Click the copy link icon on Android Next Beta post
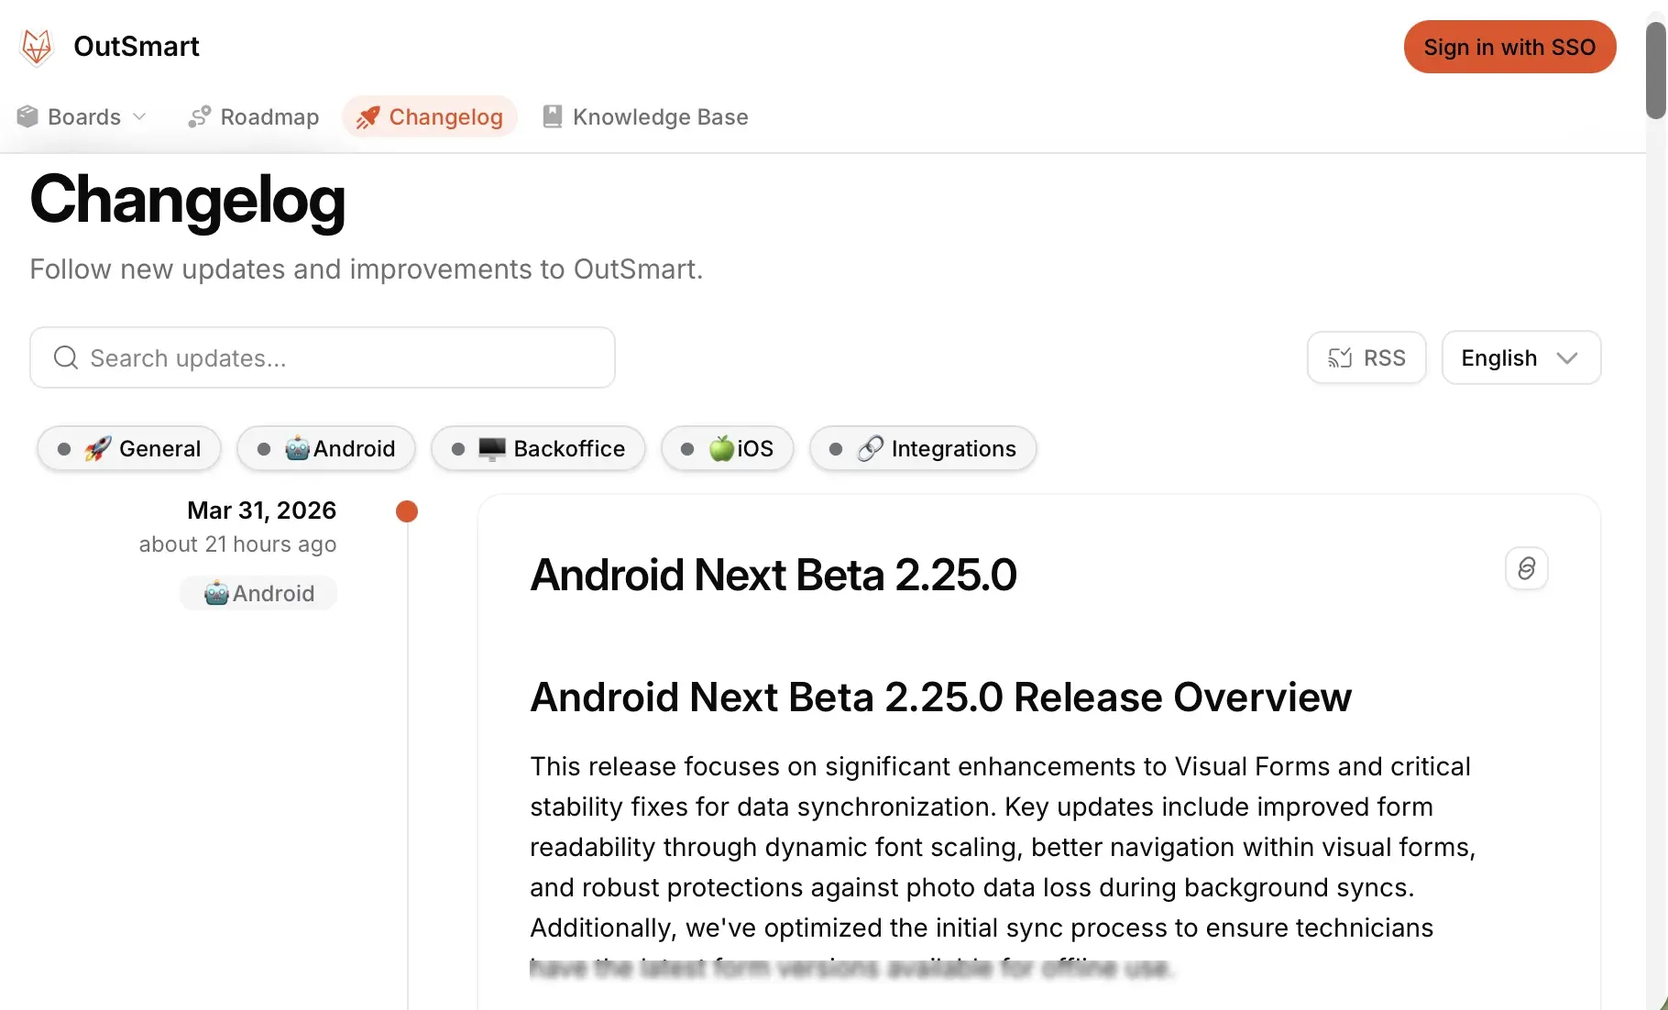Screen dimensions: 1668x1010 point(1525,568)
